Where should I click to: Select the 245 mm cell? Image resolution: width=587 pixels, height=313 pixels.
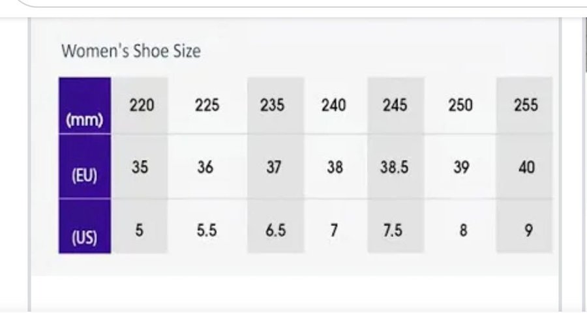coord(395,105)
